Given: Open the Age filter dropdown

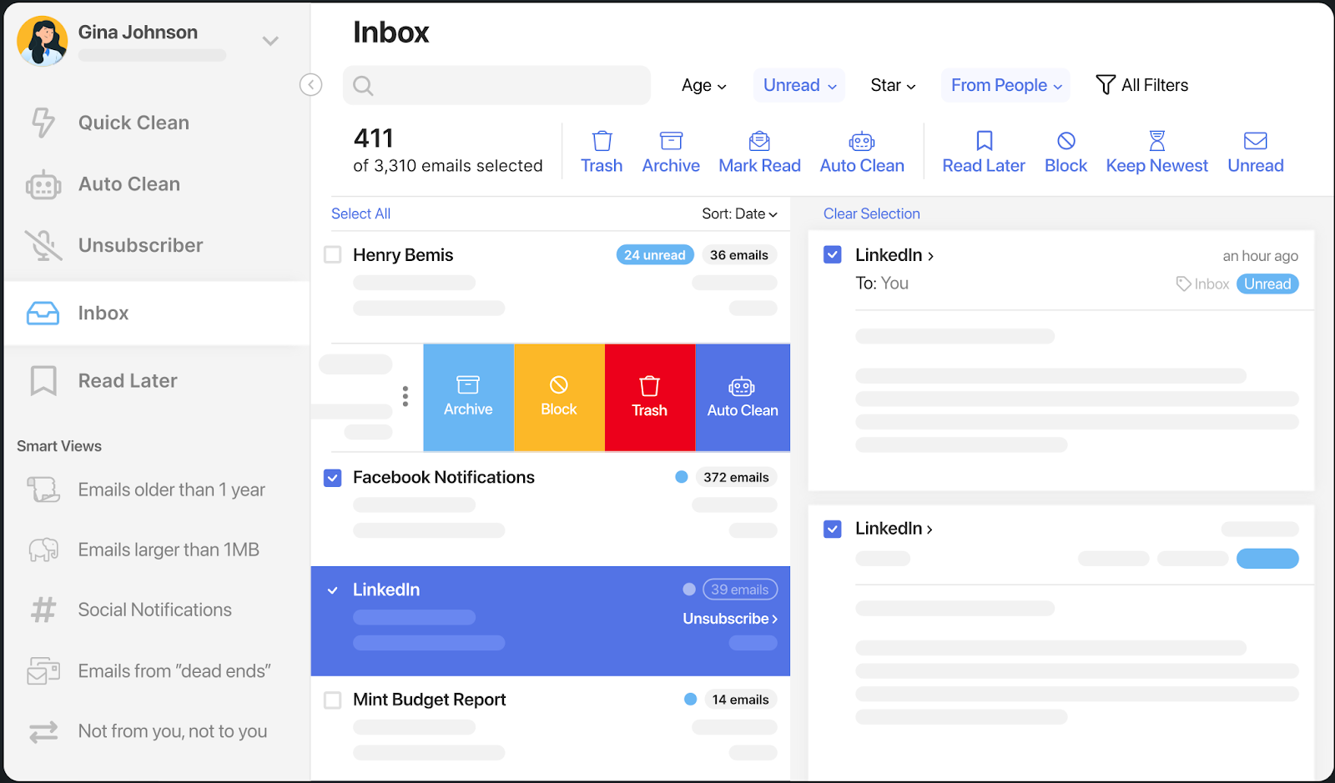Looking at the screenshot, I should [703, 85].
